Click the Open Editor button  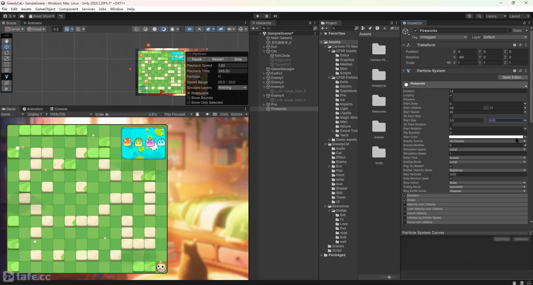(x=513, y=77)
